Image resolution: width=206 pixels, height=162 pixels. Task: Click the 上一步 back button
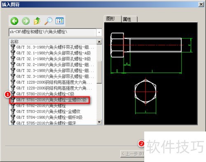(x=132, y=154)
